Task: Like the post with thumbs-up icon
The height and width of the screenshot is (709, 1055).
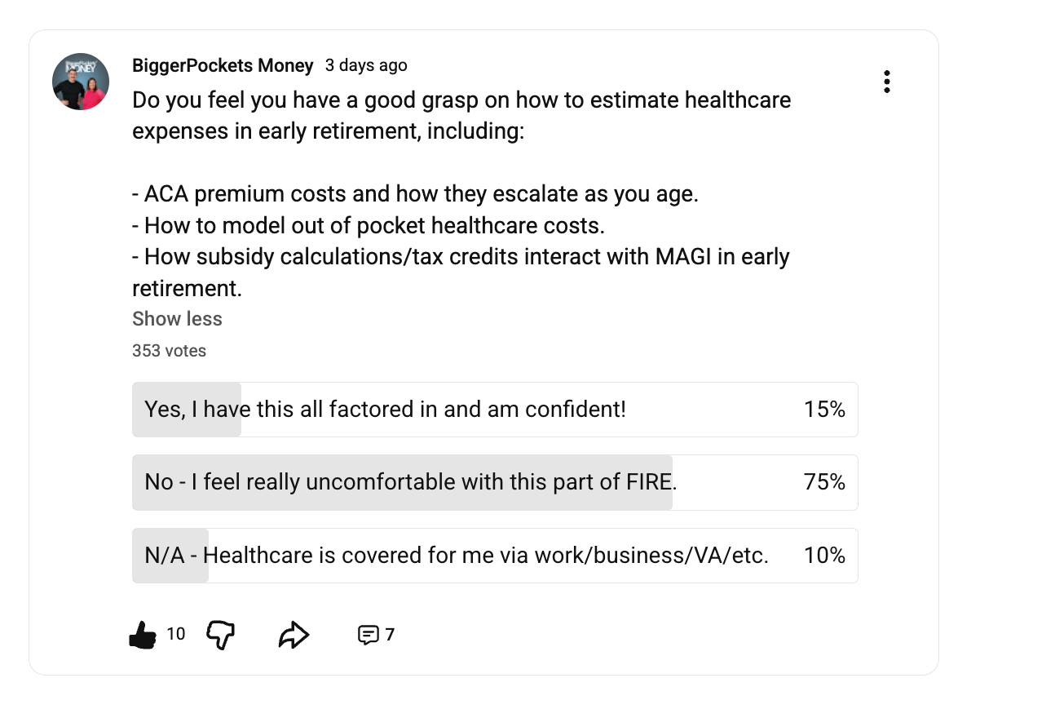Action: point(143,635)
